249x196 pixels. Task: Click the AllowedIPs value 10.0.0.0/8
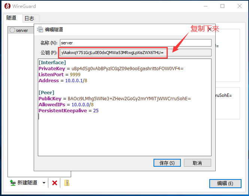point(83,105)
